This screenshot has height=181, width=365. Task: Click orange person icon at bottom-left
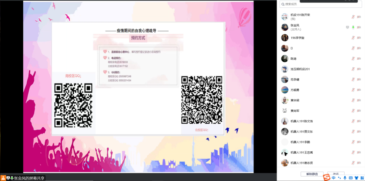click(x=3, y=178)
